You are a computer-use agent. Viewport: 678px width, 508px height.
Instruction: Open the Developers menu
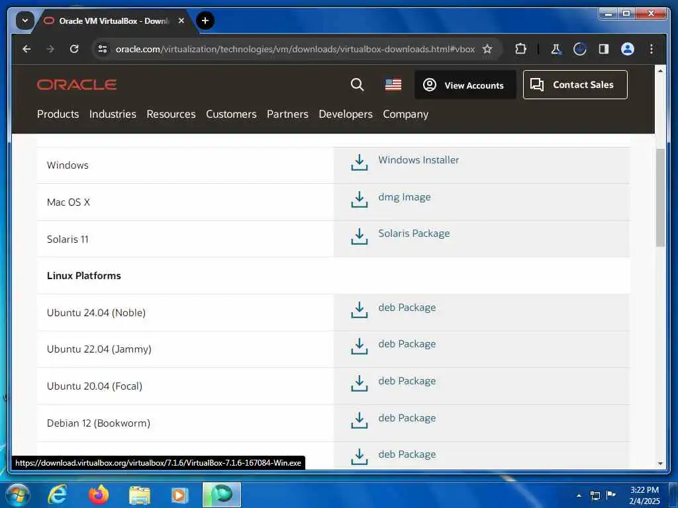tap(346, 114)
